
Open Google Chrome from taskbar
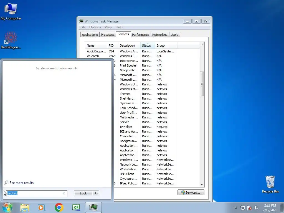click(x=59, y=207)
